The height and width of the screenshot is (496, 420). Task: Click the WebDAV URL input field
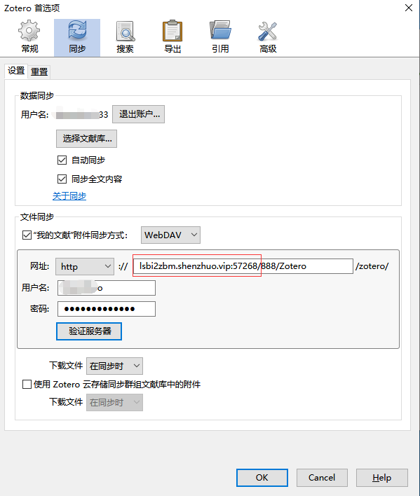(243, 266)
